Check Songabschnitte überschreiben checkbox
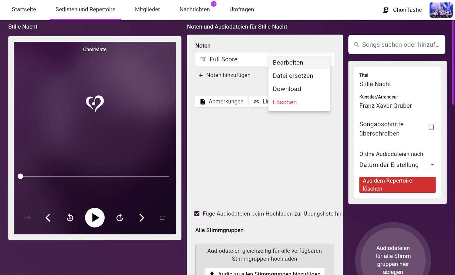Screen dimensions: 455x275 pyautogui.click(x=431, y=127)
